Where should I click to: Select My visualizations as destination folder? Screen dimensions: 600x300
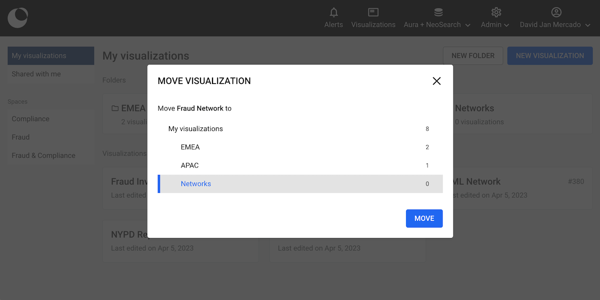[195, 129]
